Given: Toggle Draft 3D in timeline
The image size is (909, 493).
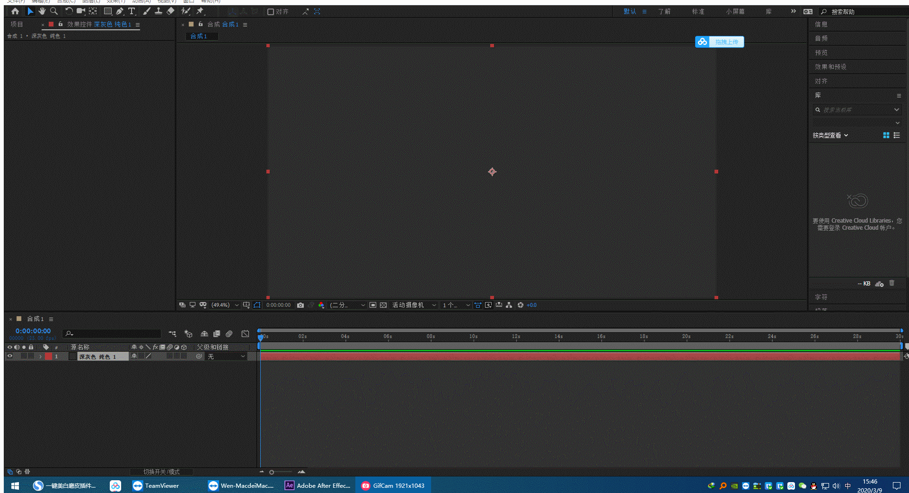Looking at the screenshot, I should tap(188, 334).
